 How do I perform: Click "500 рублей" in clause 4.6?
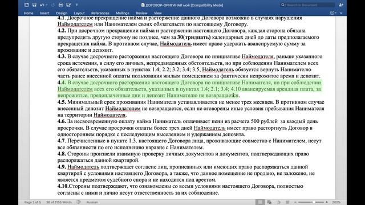click(264, 121)
